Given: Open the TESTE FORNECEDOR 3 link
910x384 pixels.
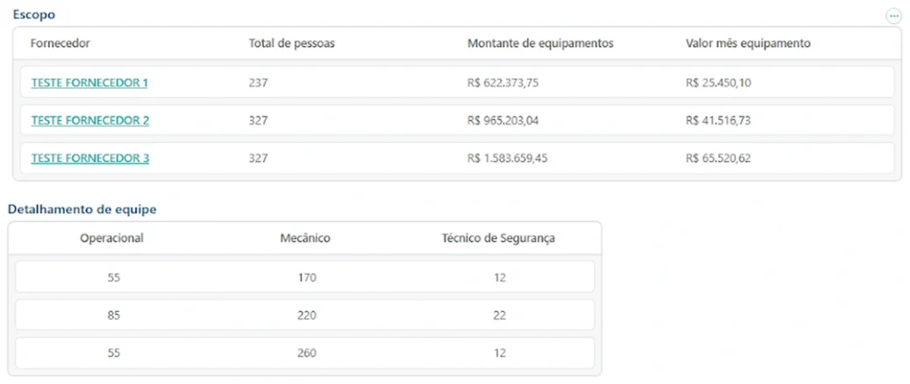Looking at the screenshot, I should [90, 159].
